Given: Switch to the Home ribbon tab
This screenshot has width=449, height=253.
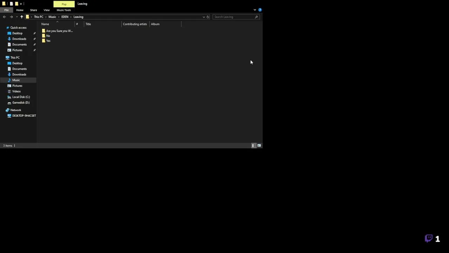Looking at the screenshot, I should [x=20, y=10].
